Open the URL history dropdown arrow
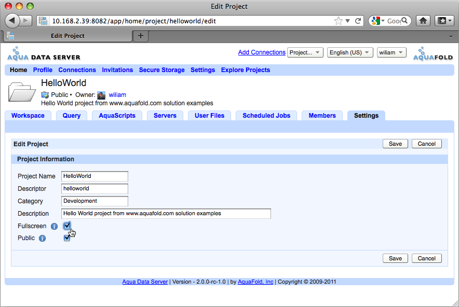 pos(347,21)
